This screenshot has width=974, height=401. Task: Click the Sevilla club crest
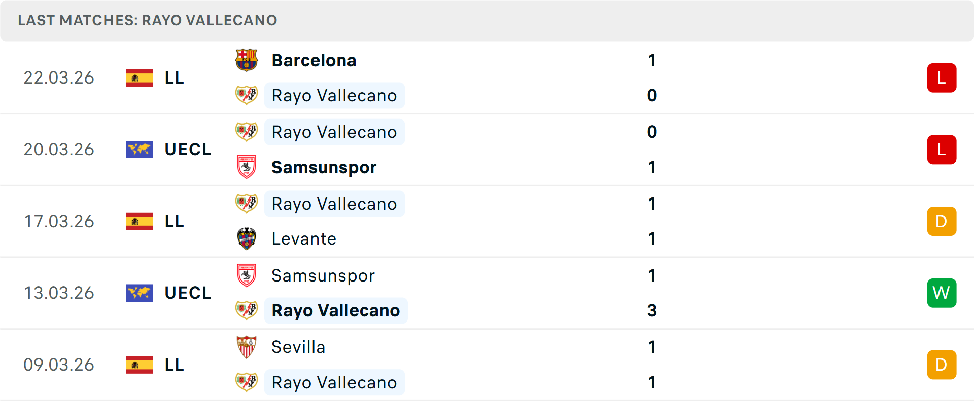point(247,347)
